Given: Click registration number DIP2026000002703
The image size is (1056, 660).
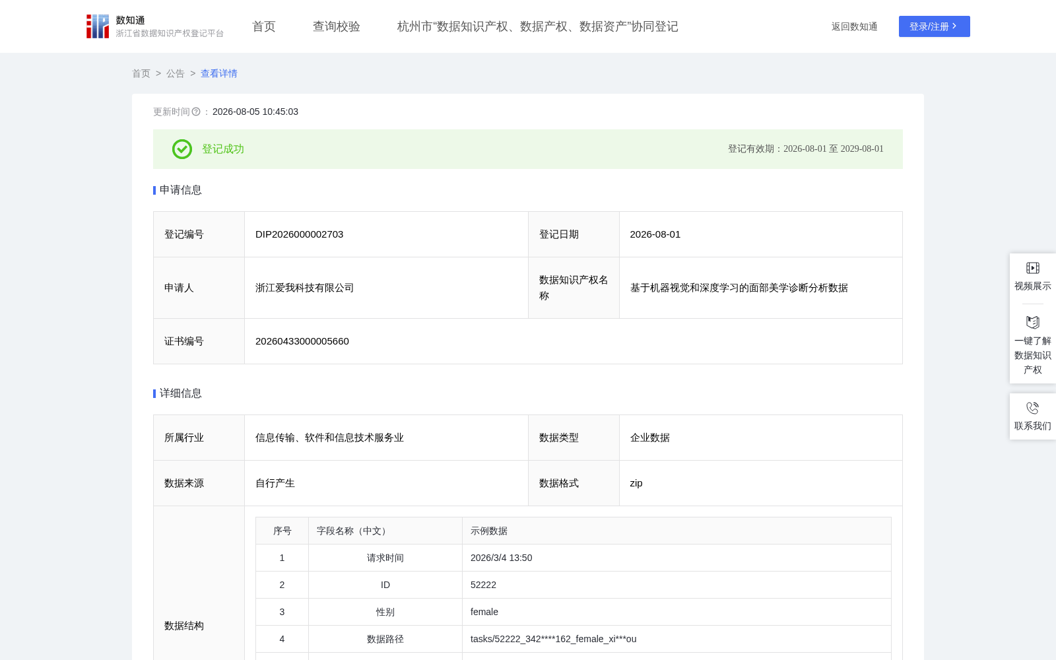Looking at the screenshot, I should (300, 234).
